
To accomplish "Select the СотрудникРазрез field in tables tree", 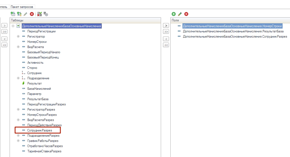I will tap(40, 130).
